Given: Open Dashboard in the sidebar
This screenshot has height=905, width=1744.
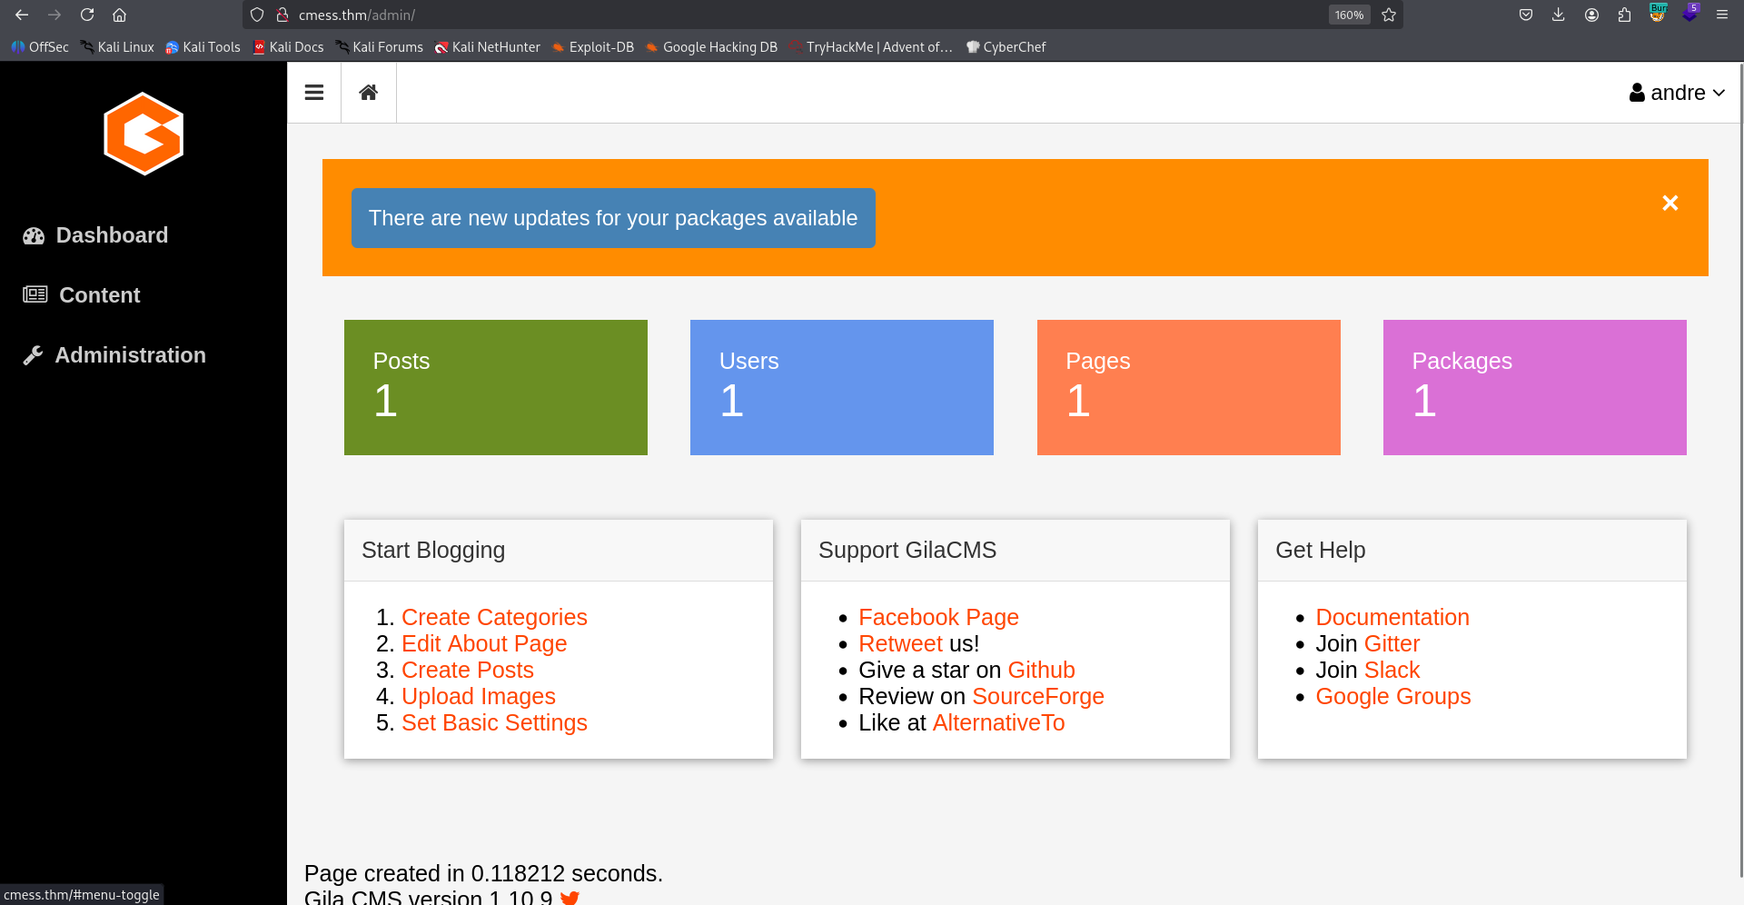Looking at the screenshot, I should tap(111, 235).
